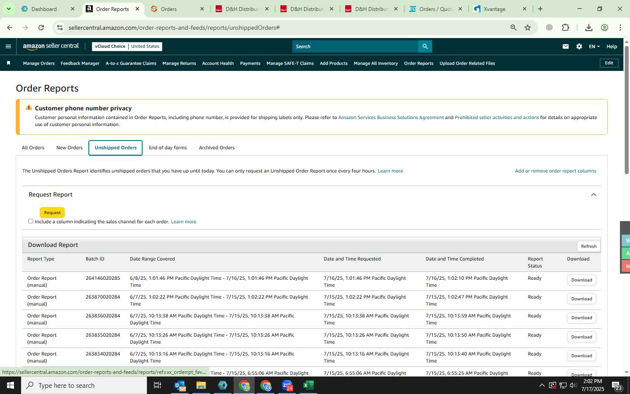630x394 pixels.
Task: Go back using browser back arrow
Action: [10, 28]
